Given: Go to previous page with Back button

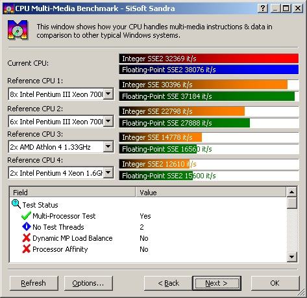Looking at the screenshot, I should tap(168, 283).
